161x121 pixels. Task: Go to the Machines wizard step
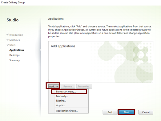pyautogui.click(x=14, y=40)
